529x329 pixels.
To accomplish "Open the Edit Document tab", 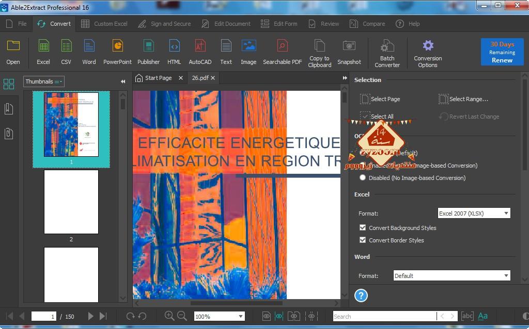I will pyautogui.click(x=226, y=24).
